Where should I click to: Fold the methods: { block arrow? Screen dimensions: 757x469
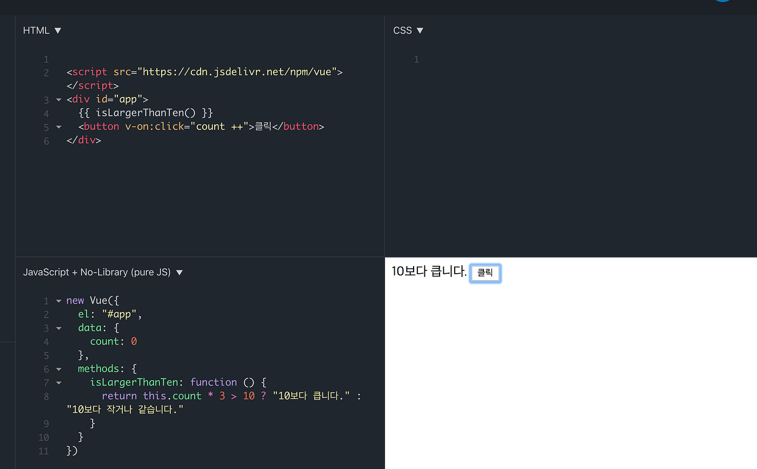59,369
